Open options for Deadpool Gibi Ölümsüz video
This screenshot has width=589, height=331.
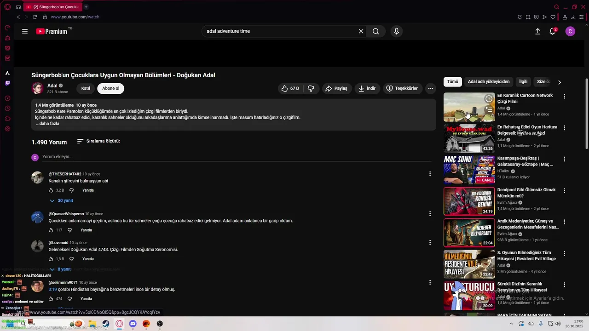point(565,190)
